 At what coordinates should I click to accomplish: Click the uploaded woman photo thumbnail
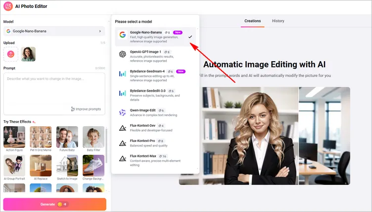point(28,54)
